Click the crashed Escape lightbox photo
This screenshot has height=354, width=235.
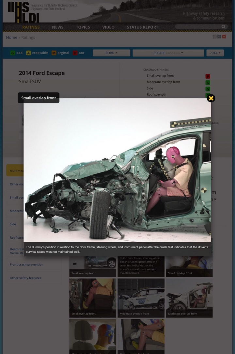coord(117,170)
